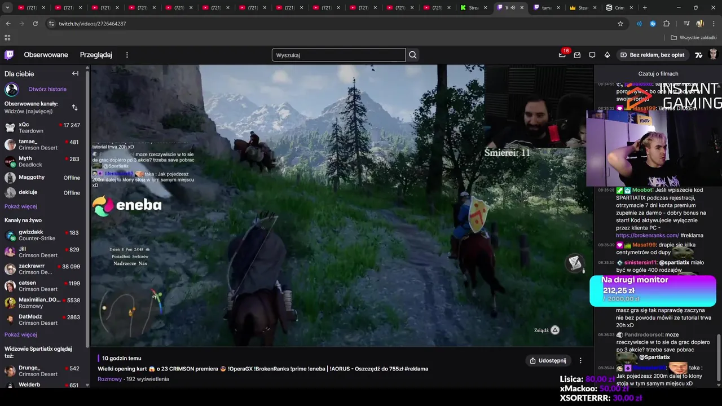722x406 pixels.
Task: Click the browser back arrow
Action: click(x=8, y=24)
